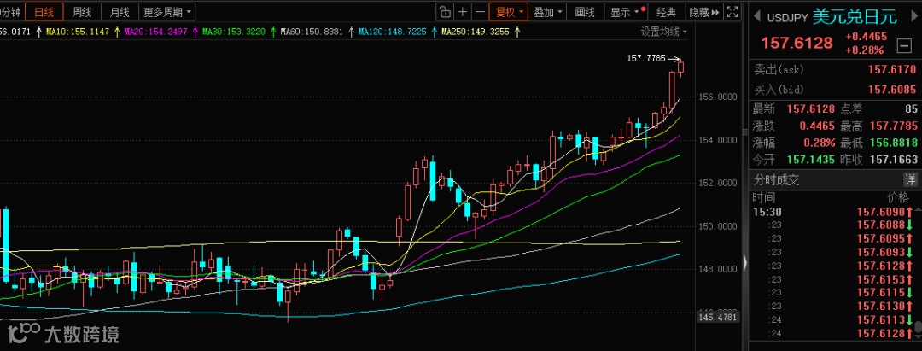The height and width of the screenshot is (351, 922).
Task: Open 更多周期 dropdown
Action: point(167,12)
